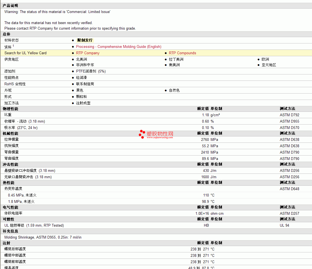Click the 自然色 appearance value
This screenshot has width=312, height=269.
[174, 90]
